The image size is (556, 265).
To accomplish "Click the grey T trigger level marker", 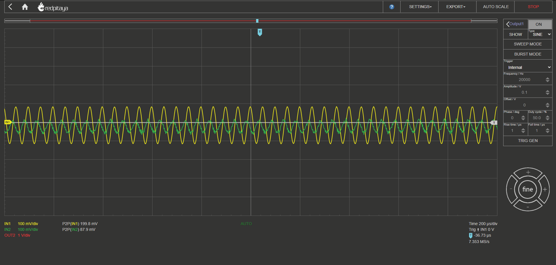I will 494,122.
